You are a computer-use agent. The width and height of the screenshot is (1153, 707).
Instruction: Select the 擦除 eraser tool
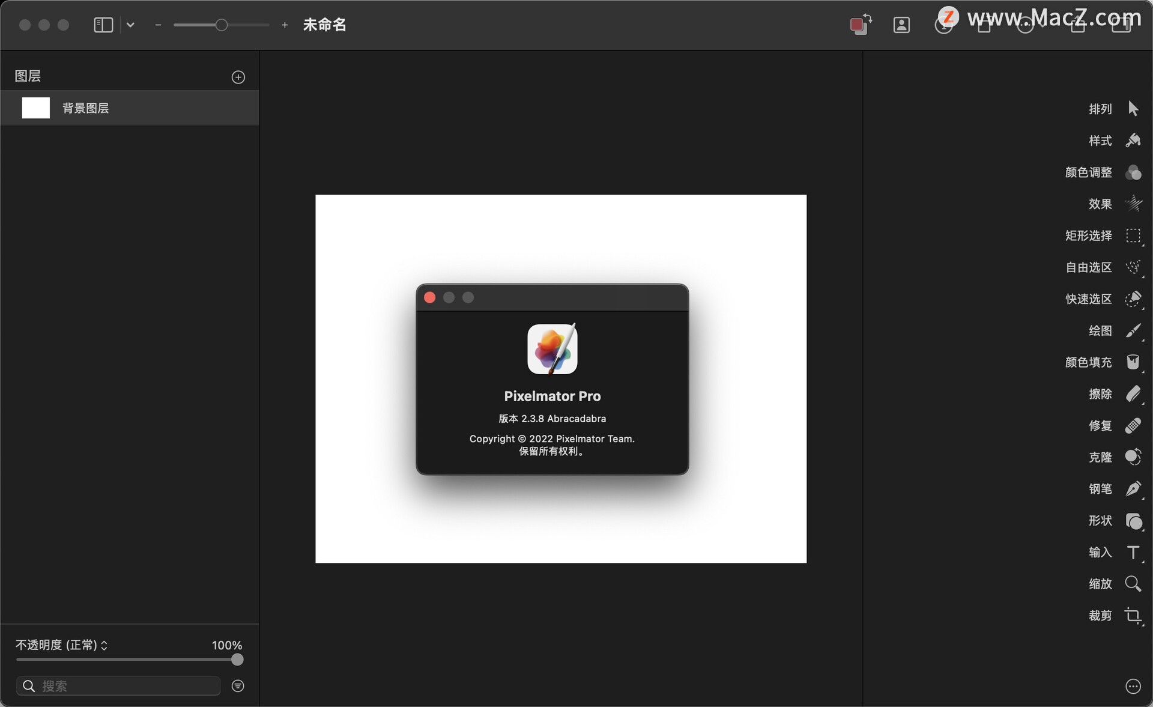point(1133,394)
